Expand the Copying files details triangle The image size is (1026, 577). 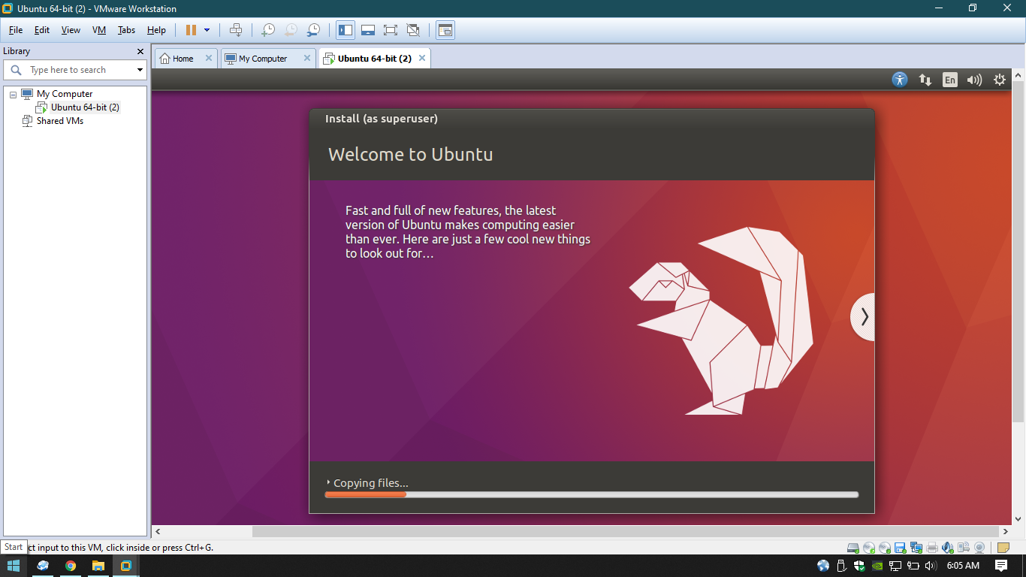(x=328, y=482)
